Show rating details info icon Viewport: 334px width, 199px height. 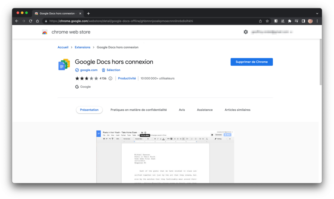110,78
